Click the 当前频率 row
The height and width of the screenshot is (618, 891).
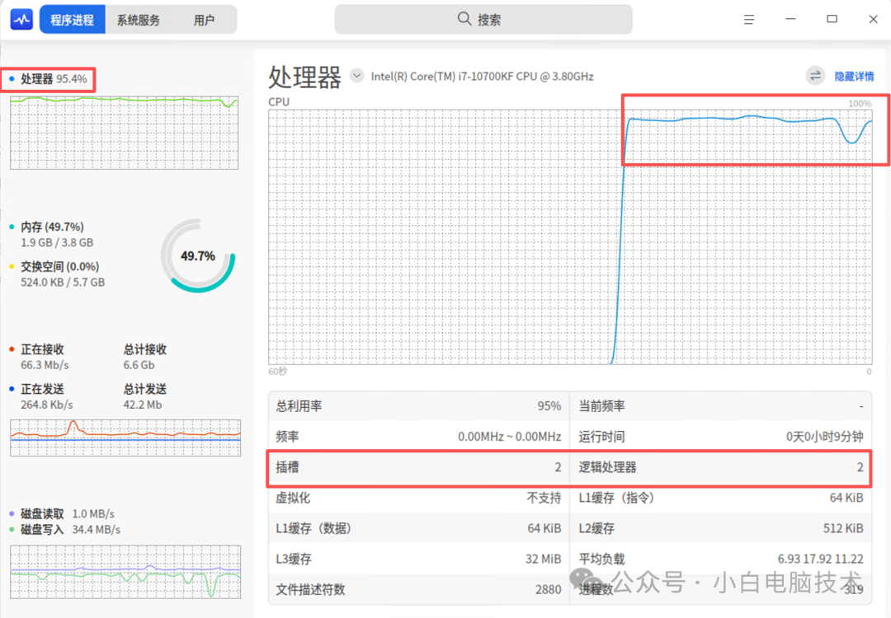click(720, 406)
